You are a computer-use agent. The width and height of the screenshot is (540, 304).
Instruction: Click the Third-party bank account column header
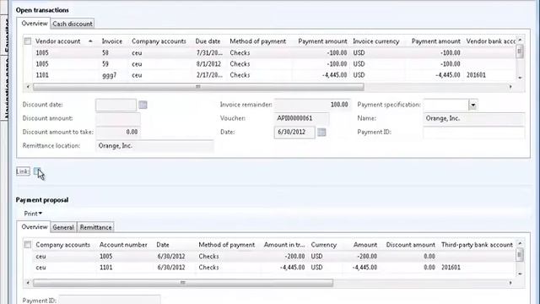click(477, 245)
